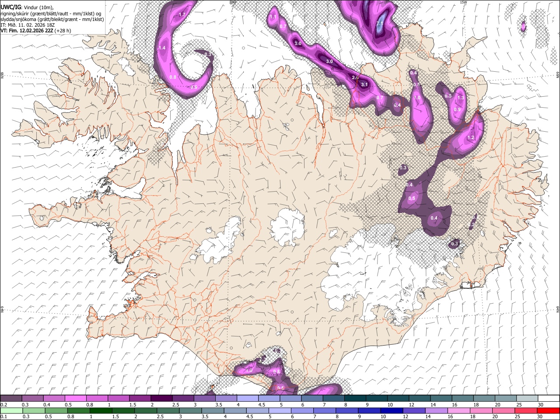Click the 1.4 value on the northwest band
This screenshot has width=560, height=420.
(x=162, y=48)
